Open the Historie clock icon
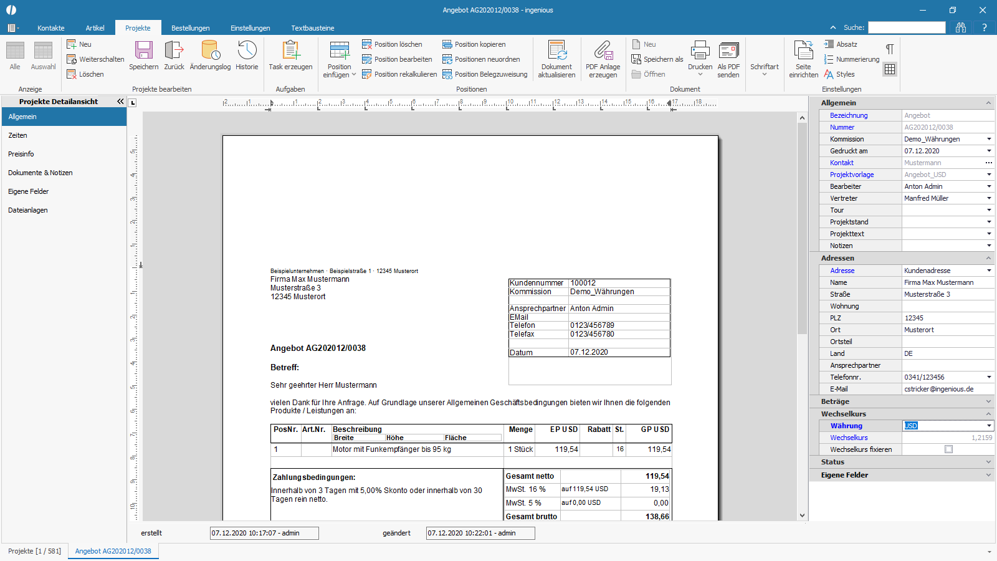The width and height of the screenshot is (997, 561). coord(247,50)
